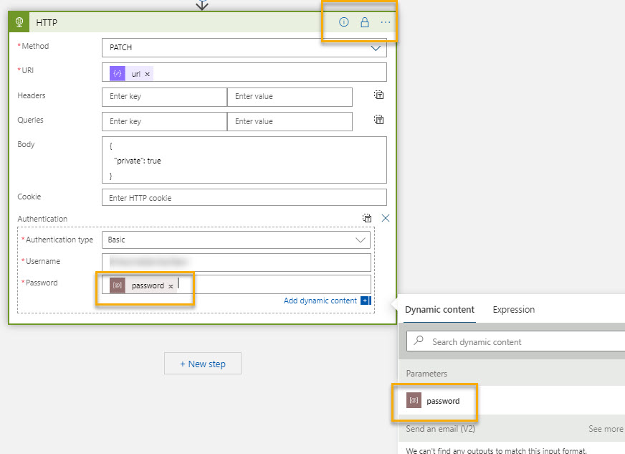Click the HTTP action title text
The width and height of the screenshot is (625, 454).
[x=47, y=22]
